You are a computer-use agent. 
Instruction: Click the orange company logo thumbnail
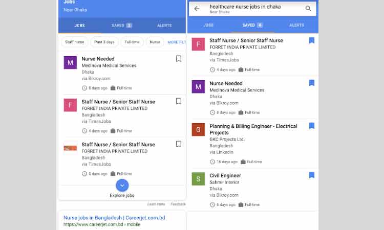coord(70,148)
